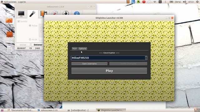Stop recording with the Detener button

[x=38, y=45]
